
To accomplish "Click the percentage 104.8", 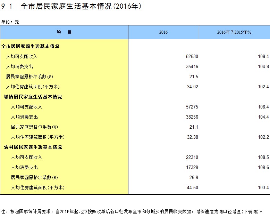I will click(x=263, y=66).
